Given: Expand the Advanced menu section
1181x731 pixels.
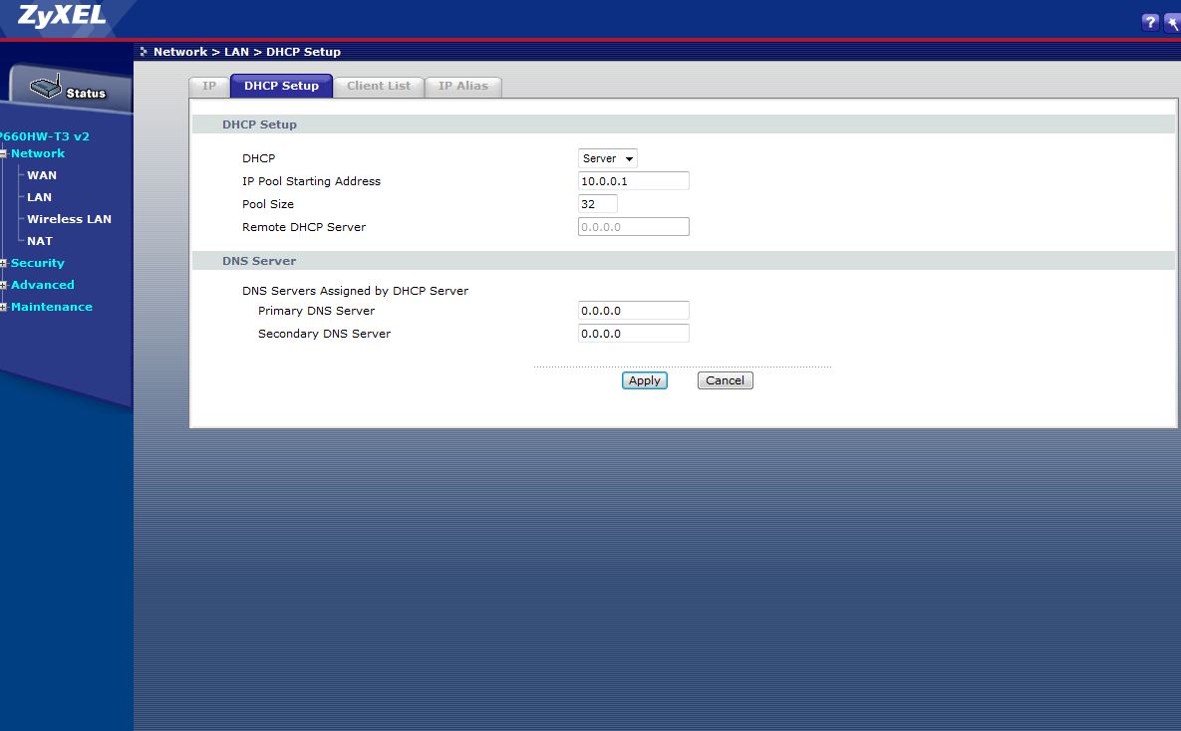Looking at the screenshot, I should click(4, 285).
